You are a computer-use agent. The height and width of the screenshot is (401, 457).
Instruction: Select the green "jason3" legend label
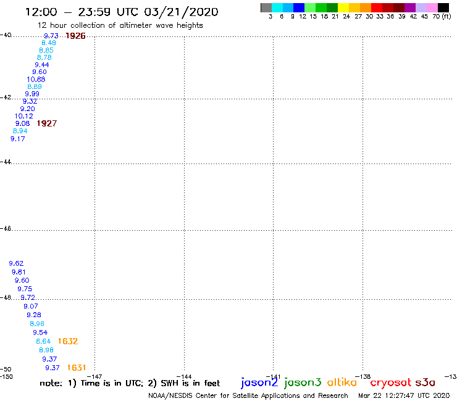[x=303, y=382]
